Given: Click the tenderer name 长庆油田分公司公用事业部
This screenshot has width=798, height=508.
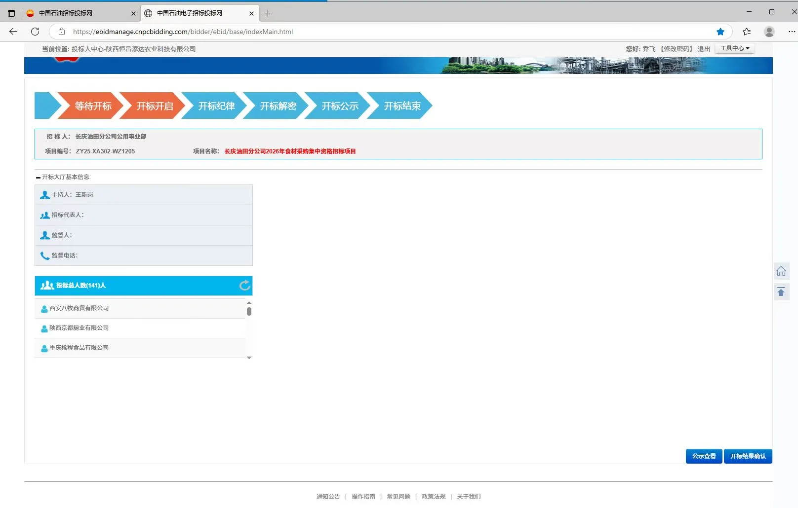Looking at the screenshot, I should click(x=111, y=137).
